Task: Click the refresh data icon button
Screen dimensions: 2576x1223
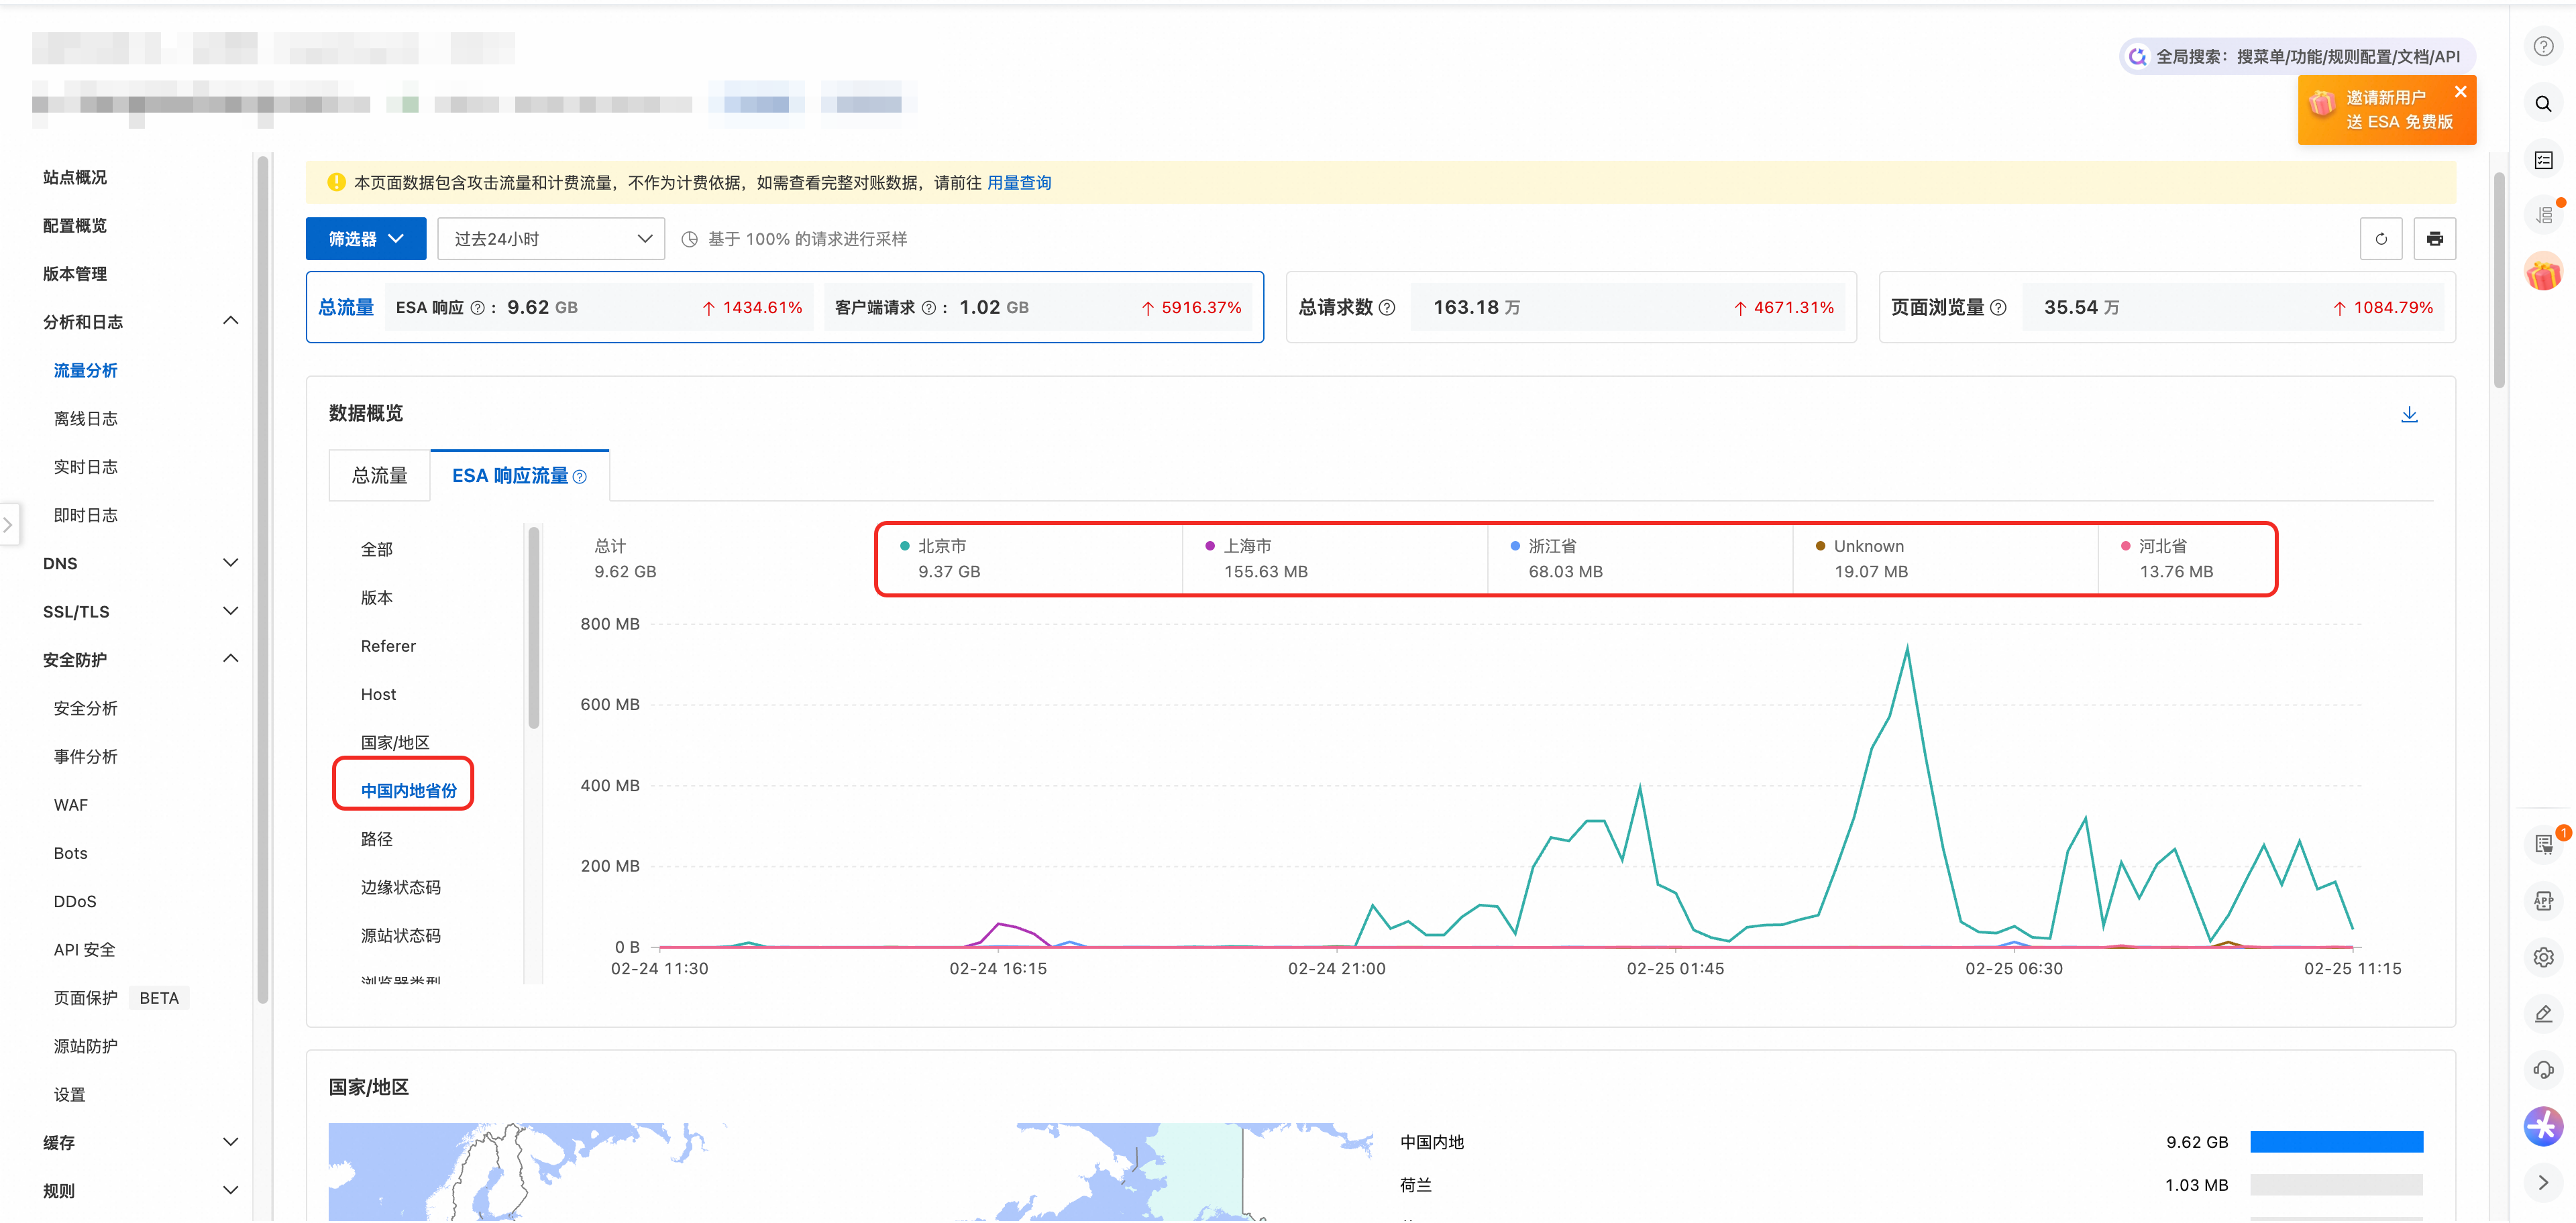Action: tap(2380, 239)
